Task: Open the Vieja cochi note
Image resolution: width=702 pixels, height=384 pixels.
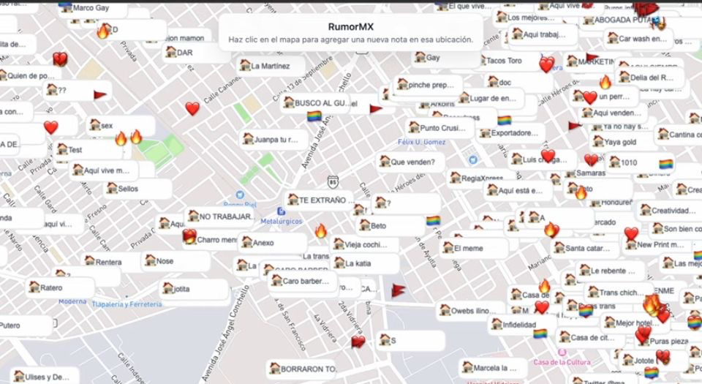Action: point(364,244)
